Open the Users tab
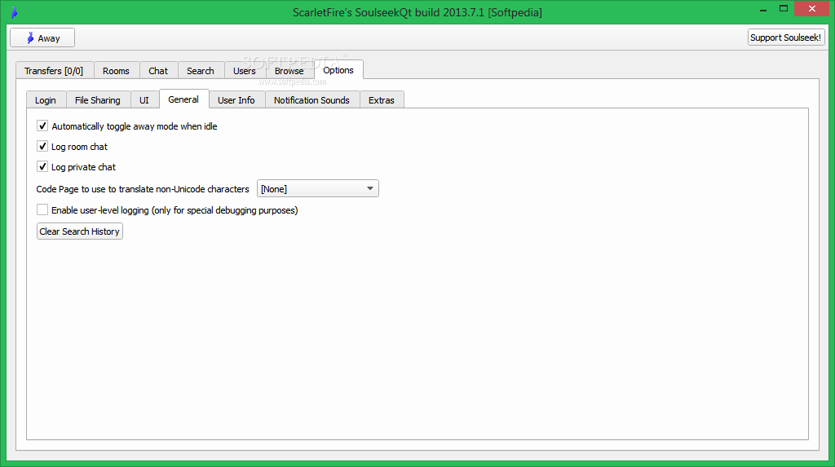 click(x=245, y=71)
